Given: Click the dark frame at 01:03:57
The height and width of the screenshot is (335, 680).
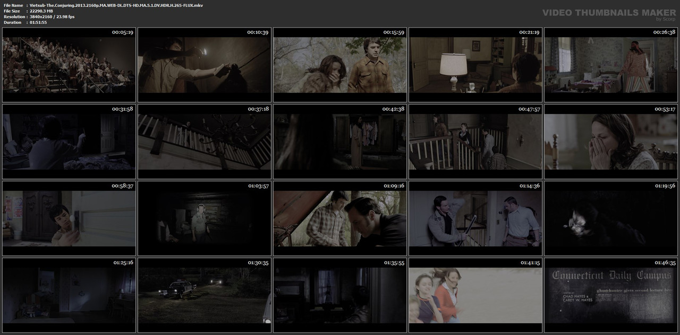Looking at the screenshot, I should [x=205, y=218].
